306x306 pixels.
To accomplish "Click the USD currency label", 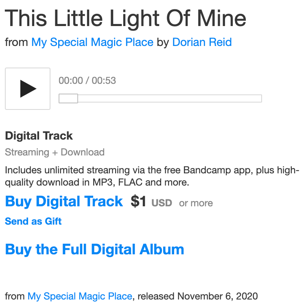I will [x=162, y=203].
